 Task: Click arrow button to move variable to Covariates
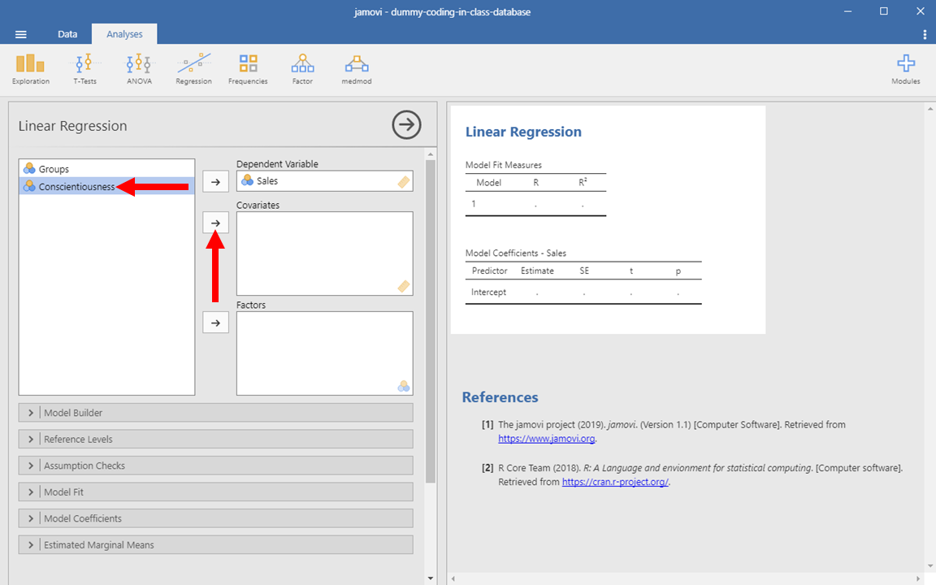click(215, 223)
